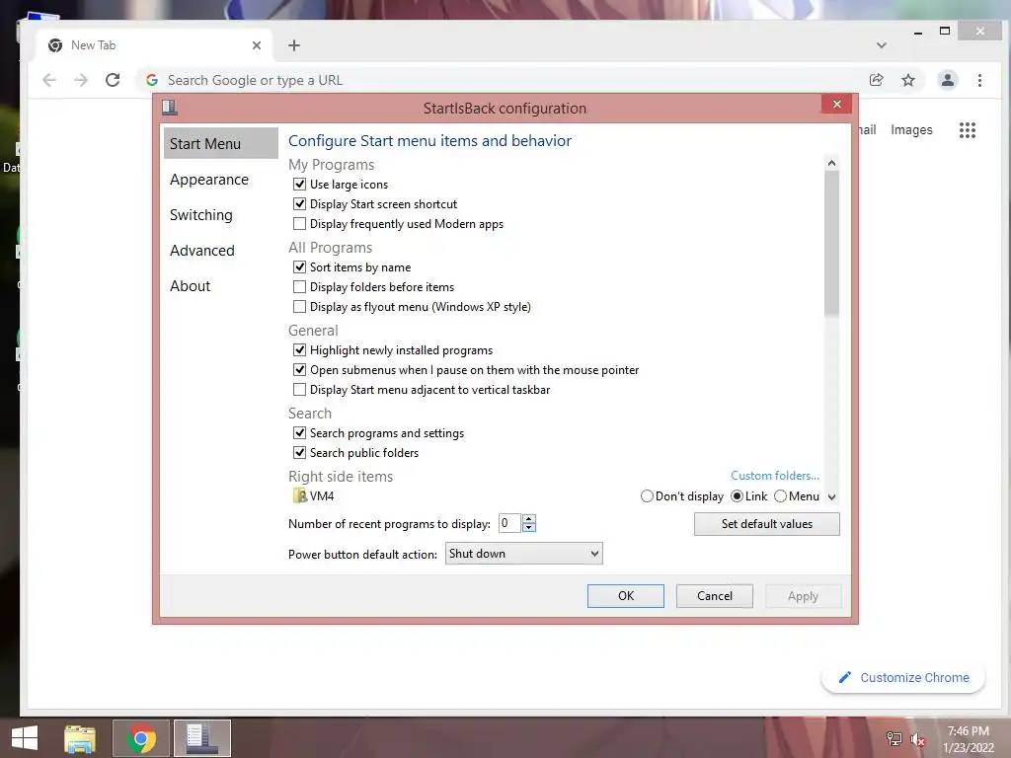This screenshot has width=1011, height=758.
Task: Close the New Tab tab
Action: [257, 45]
